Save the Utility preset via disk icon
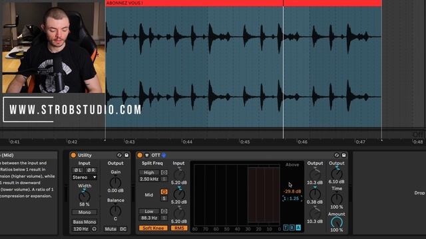Screen dimensions: 426x239 (x=126, y=155)
